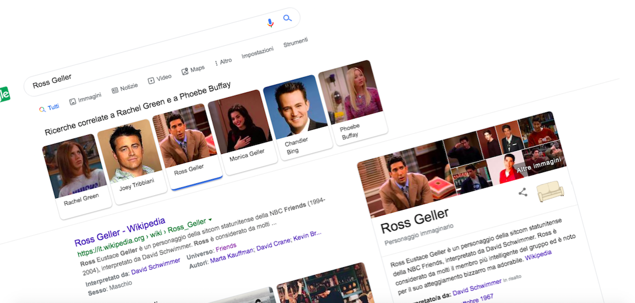The image size is (635, 303).
Task: Expand the dropdown arrow beside Wikipedia URL
Action: point(210,220)
